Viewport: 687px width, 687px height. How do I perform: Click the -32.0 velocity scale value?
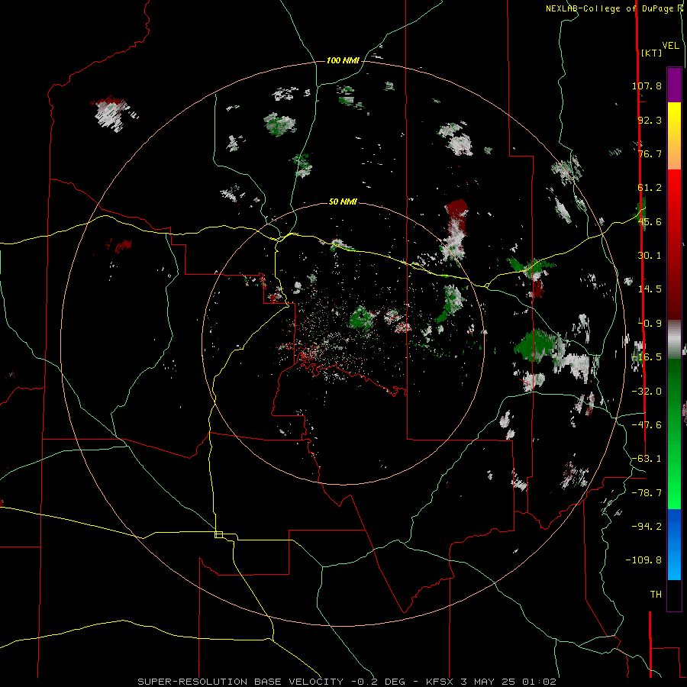pyautogui.click(x=647, y=392)
